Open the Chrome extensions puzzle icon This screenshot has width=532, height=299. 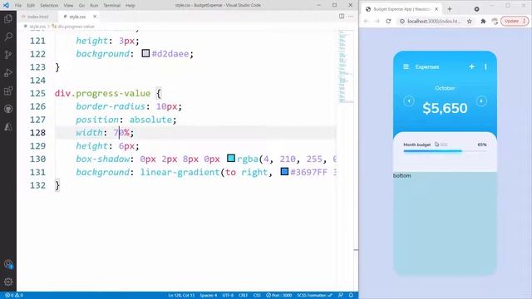coord(483,21)
